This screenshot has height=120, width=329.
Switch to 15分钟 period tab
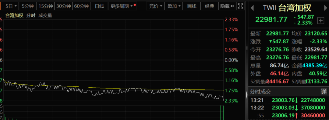45,6
